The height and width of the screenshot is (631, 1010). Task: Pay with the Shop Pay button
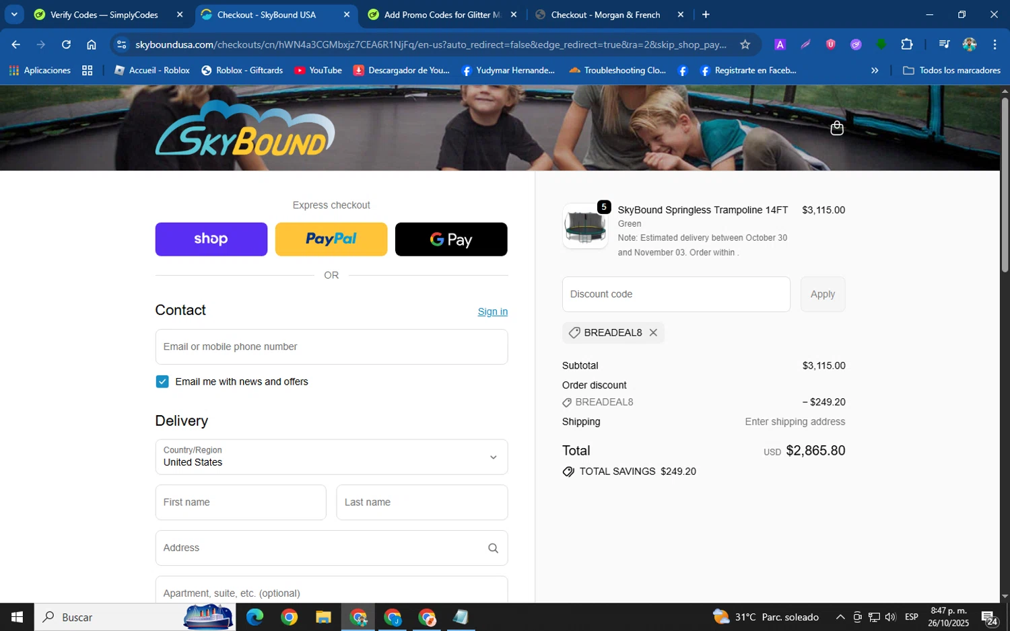tap(211, 239)
